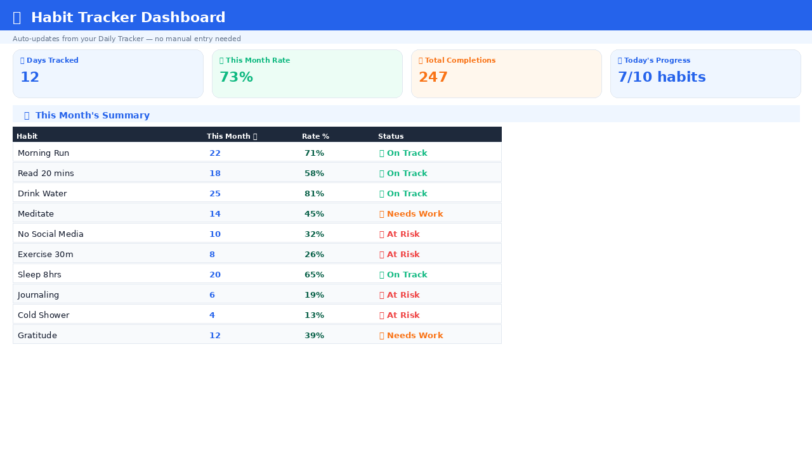
Task: Click the This Month's Summary heading
Action: point(93,115)
